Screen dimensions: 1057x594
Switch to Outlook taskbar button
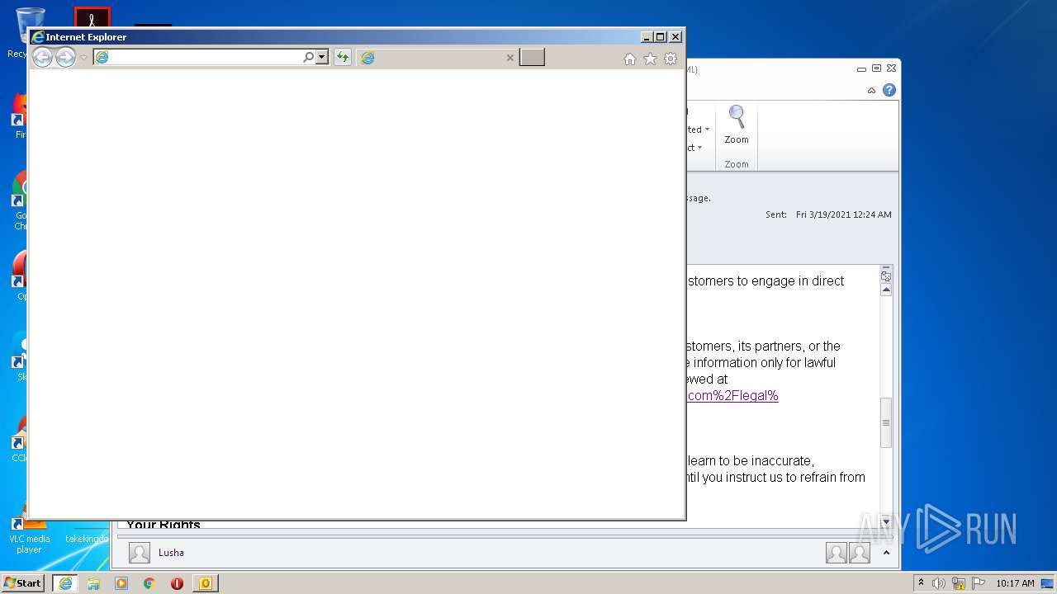tap(206, 583)
